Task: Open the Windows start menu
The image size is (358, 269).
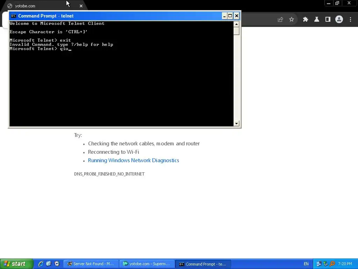Action: click(16, 264)
